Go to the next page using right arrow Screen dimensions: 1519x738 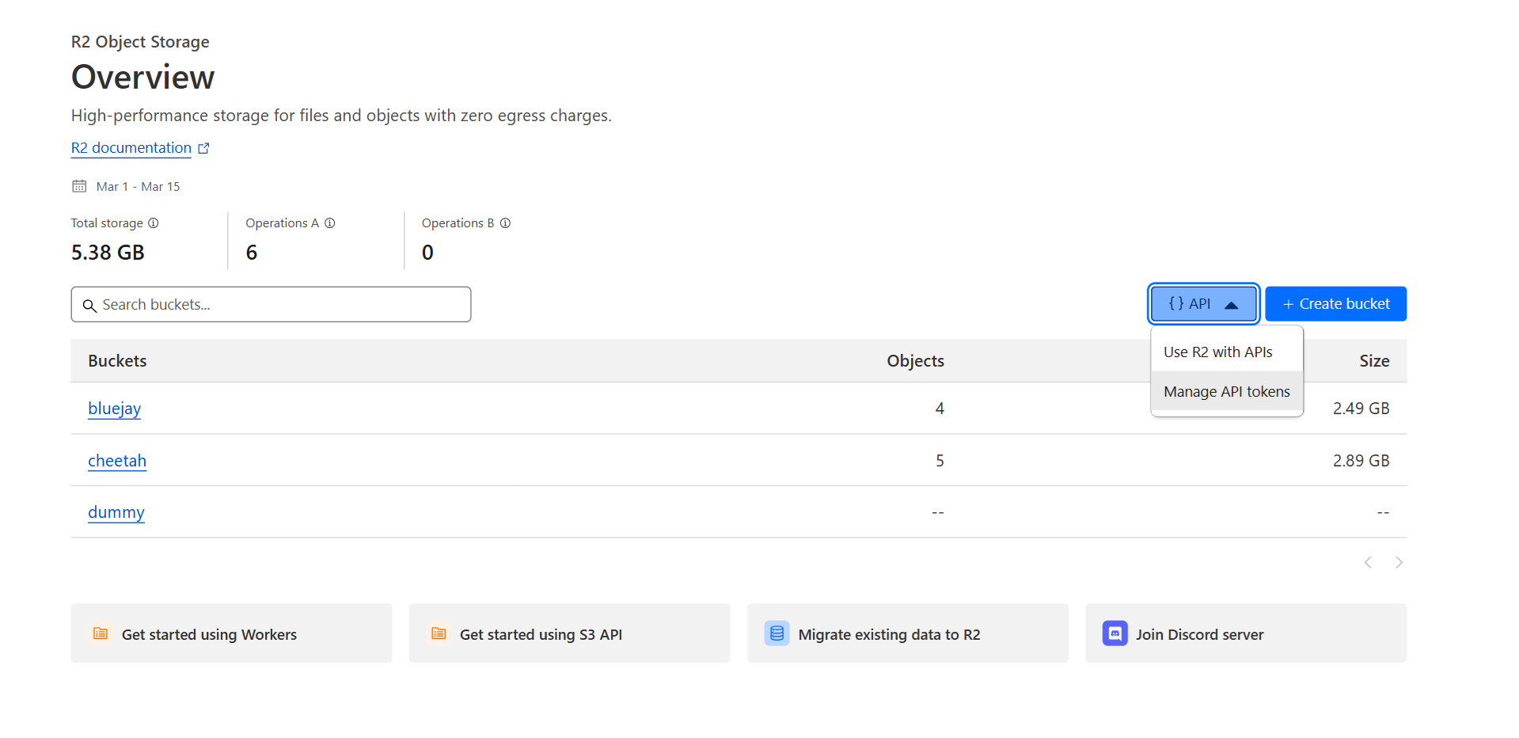(x=1399, y=562)
